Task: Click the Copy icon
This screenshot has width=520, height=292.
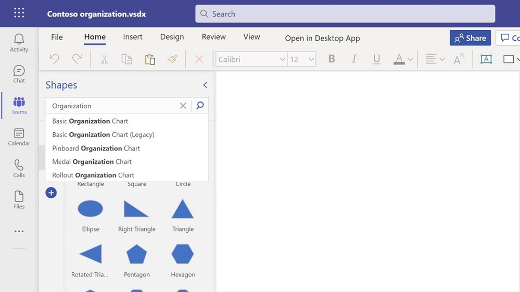Action: tap(126, 59)
